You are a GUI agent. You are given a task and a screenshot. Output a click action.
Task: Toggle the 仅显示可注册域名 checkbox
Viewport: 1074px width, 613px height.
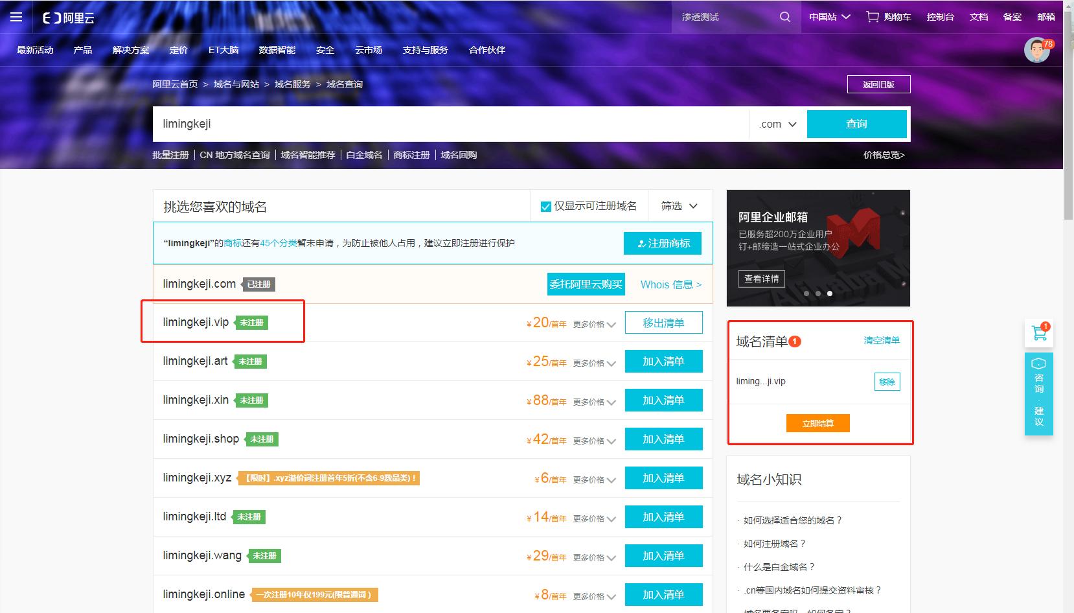pyautogui.click(x=545, y=205)
